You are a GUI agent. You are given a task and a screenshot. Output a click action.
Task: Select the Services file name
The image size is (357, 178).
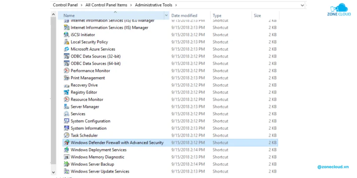click(78, 114)
